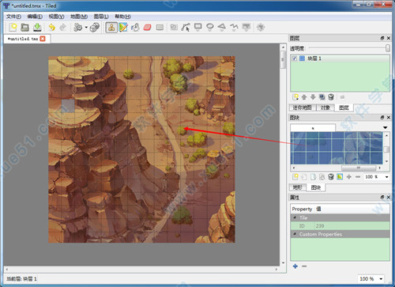Select the Terrain Brush tool

coord(123,27)
